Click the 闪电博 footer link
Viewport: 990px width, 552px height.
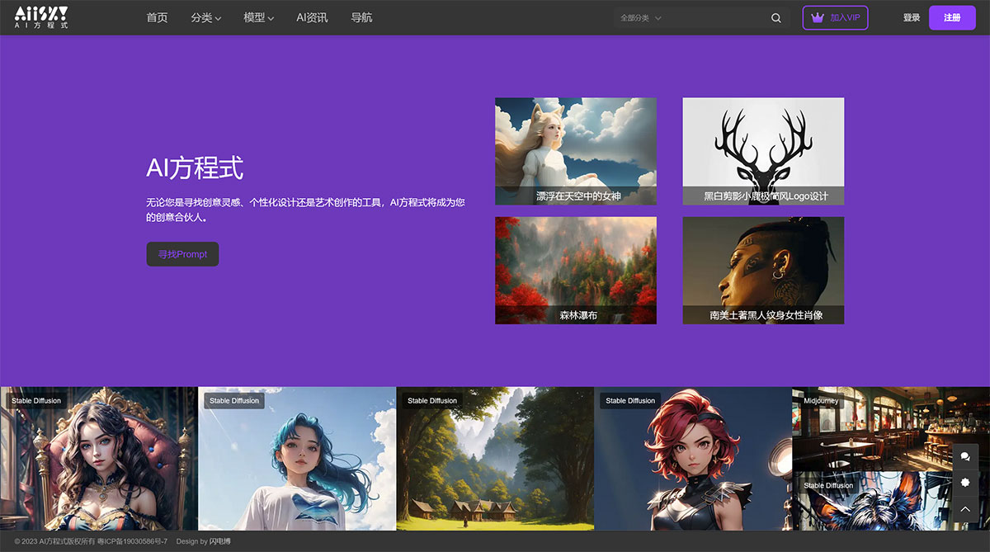221,540
